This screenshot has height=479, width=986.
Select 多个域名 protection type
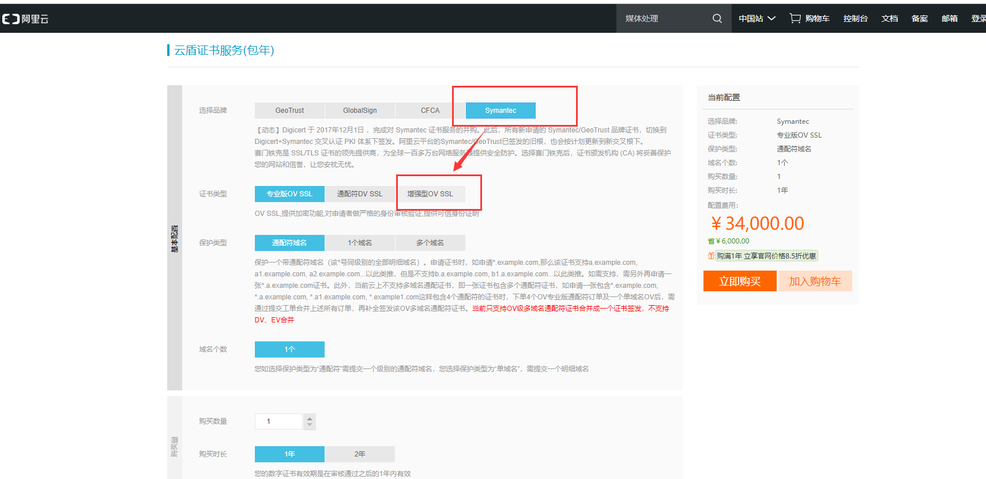(x=430, y=243)
